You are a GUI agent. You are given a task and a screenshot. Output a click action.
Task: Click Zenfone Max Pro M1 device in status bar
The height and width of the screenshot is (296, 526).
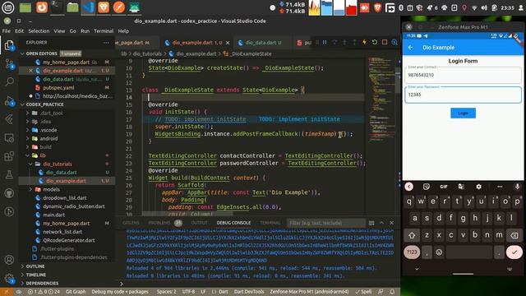click(x=309, y=292)
